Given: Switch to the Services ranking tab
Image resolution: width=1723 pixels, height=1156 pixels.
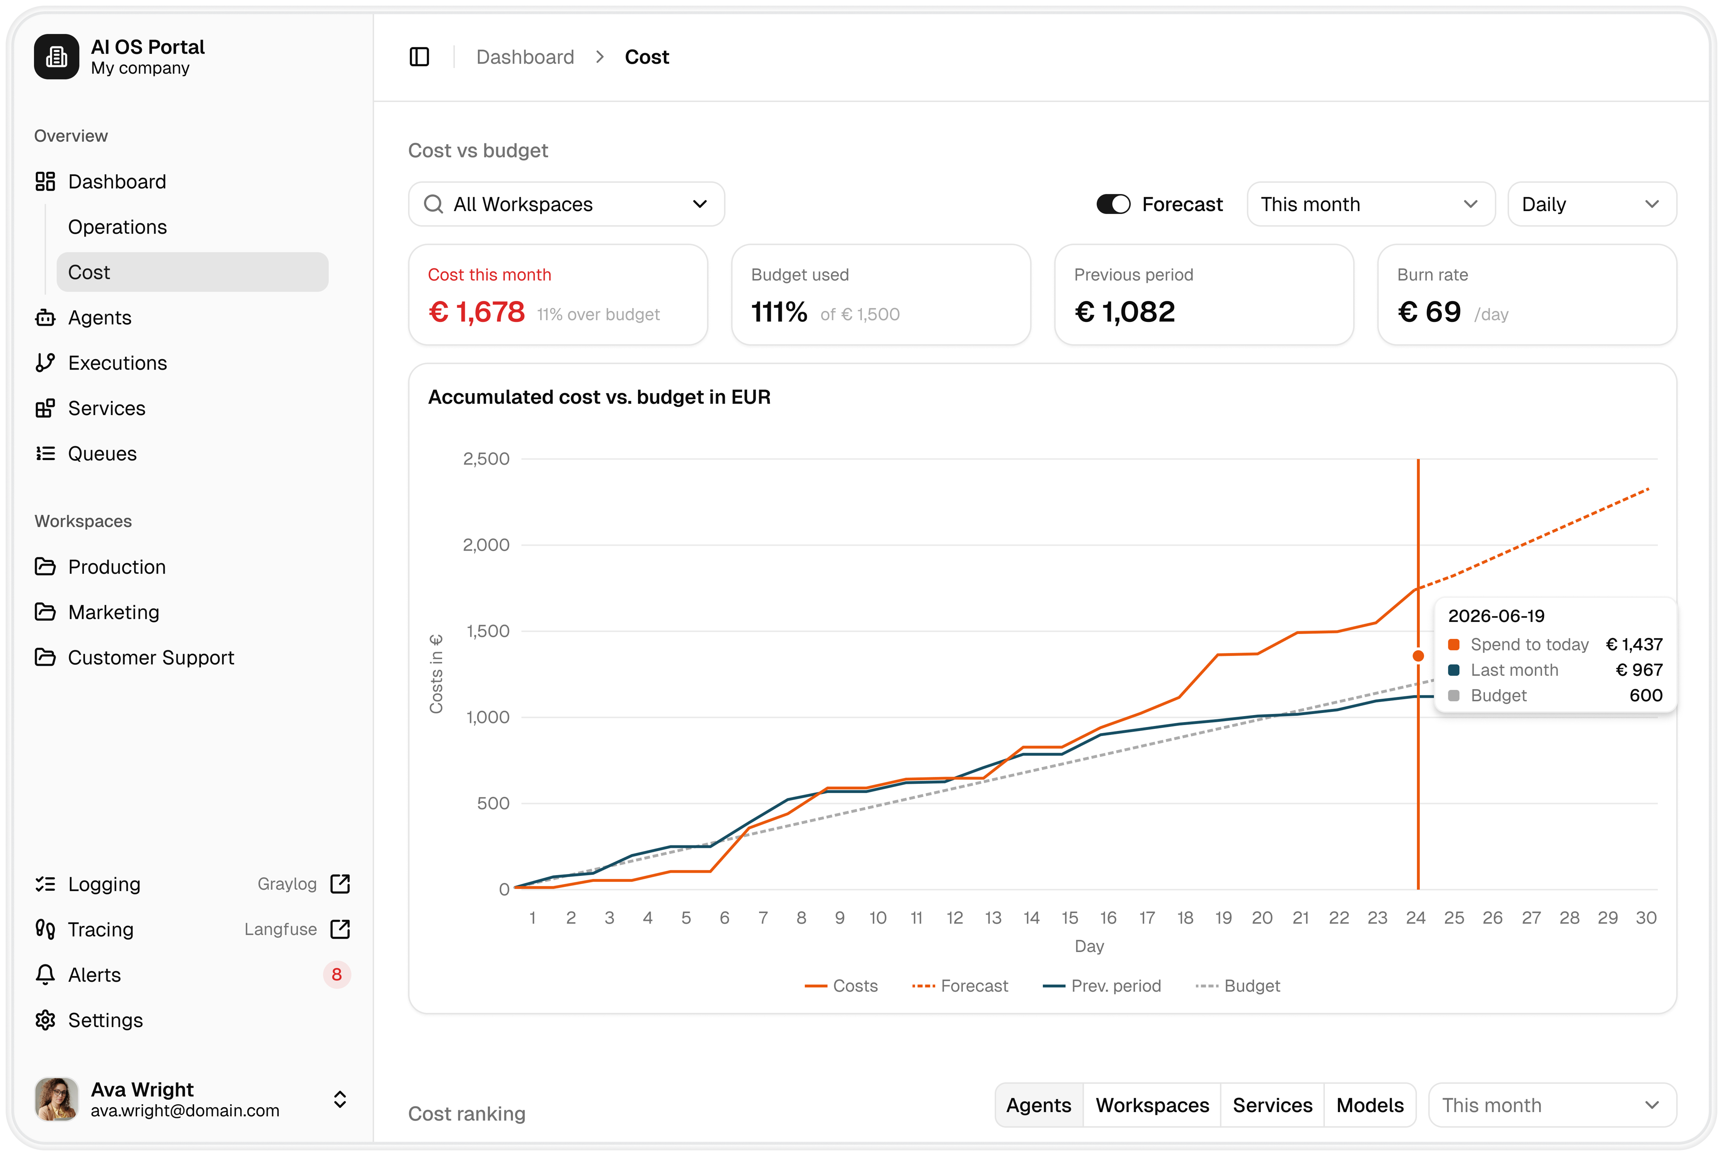Looking at the screenshot, I should pos(1272,1105).
